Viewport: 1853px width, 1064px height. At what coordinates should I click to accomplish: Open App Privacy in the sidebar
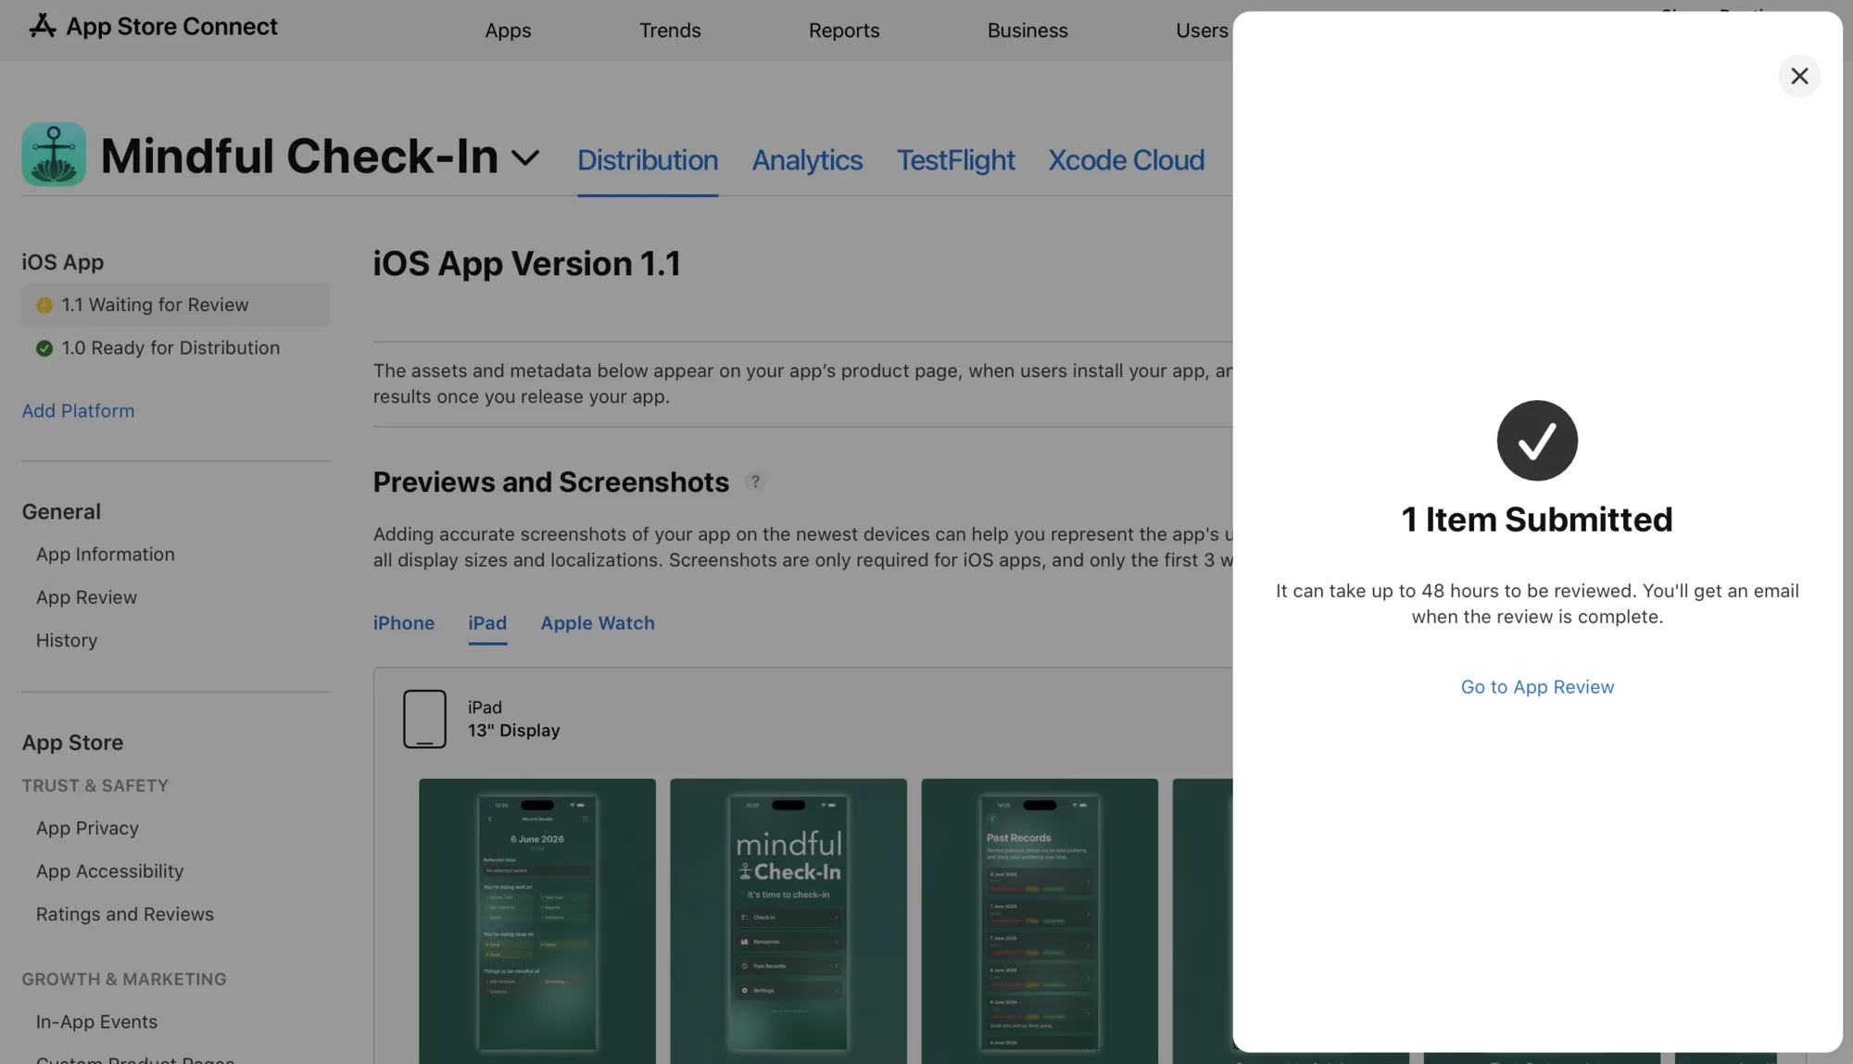87,829
